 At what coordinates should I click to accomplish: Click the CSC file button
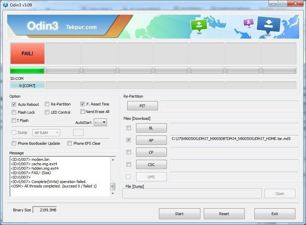coord(151,165)
